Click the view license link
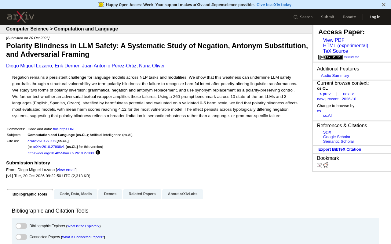Viewport: 391px width, 244px height. pos(352,57)
